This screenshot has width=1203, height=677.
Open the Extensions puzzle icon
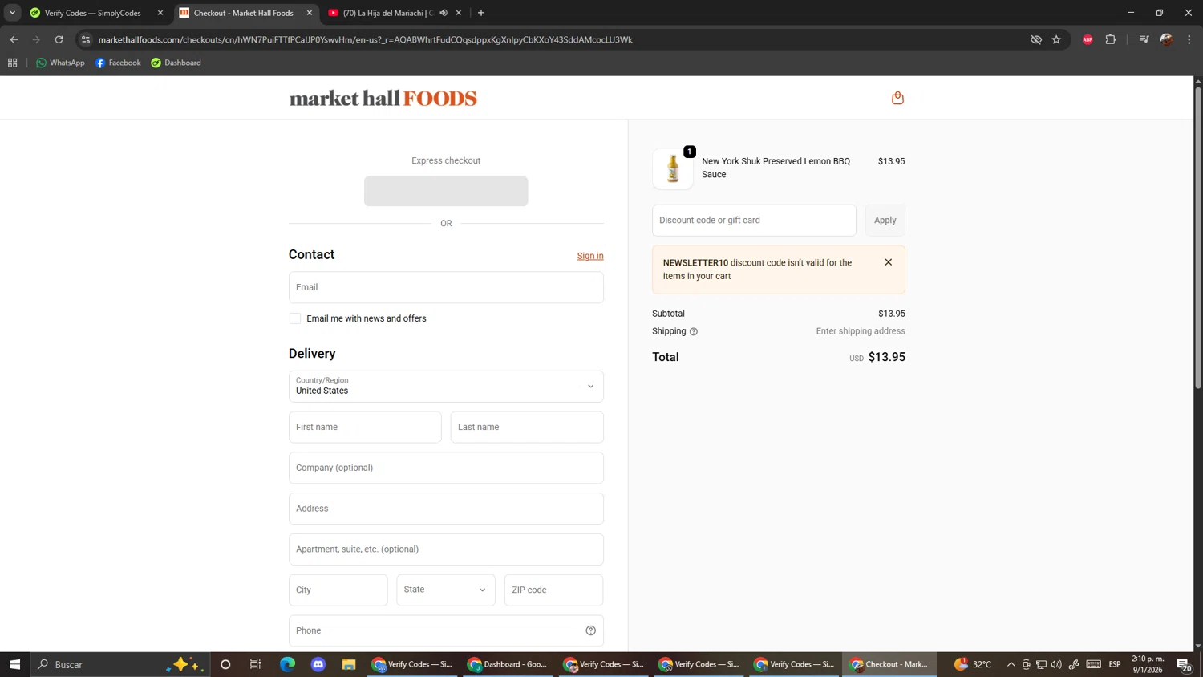1111,39
